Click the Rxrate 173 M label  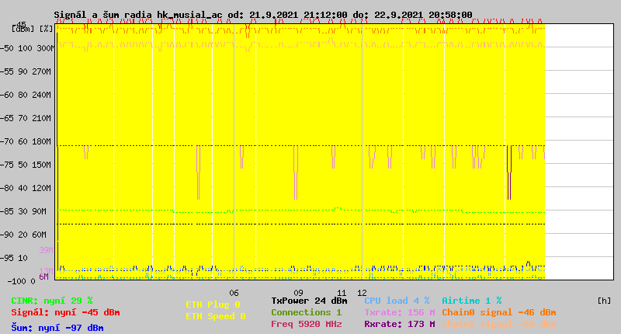point(399,325)
